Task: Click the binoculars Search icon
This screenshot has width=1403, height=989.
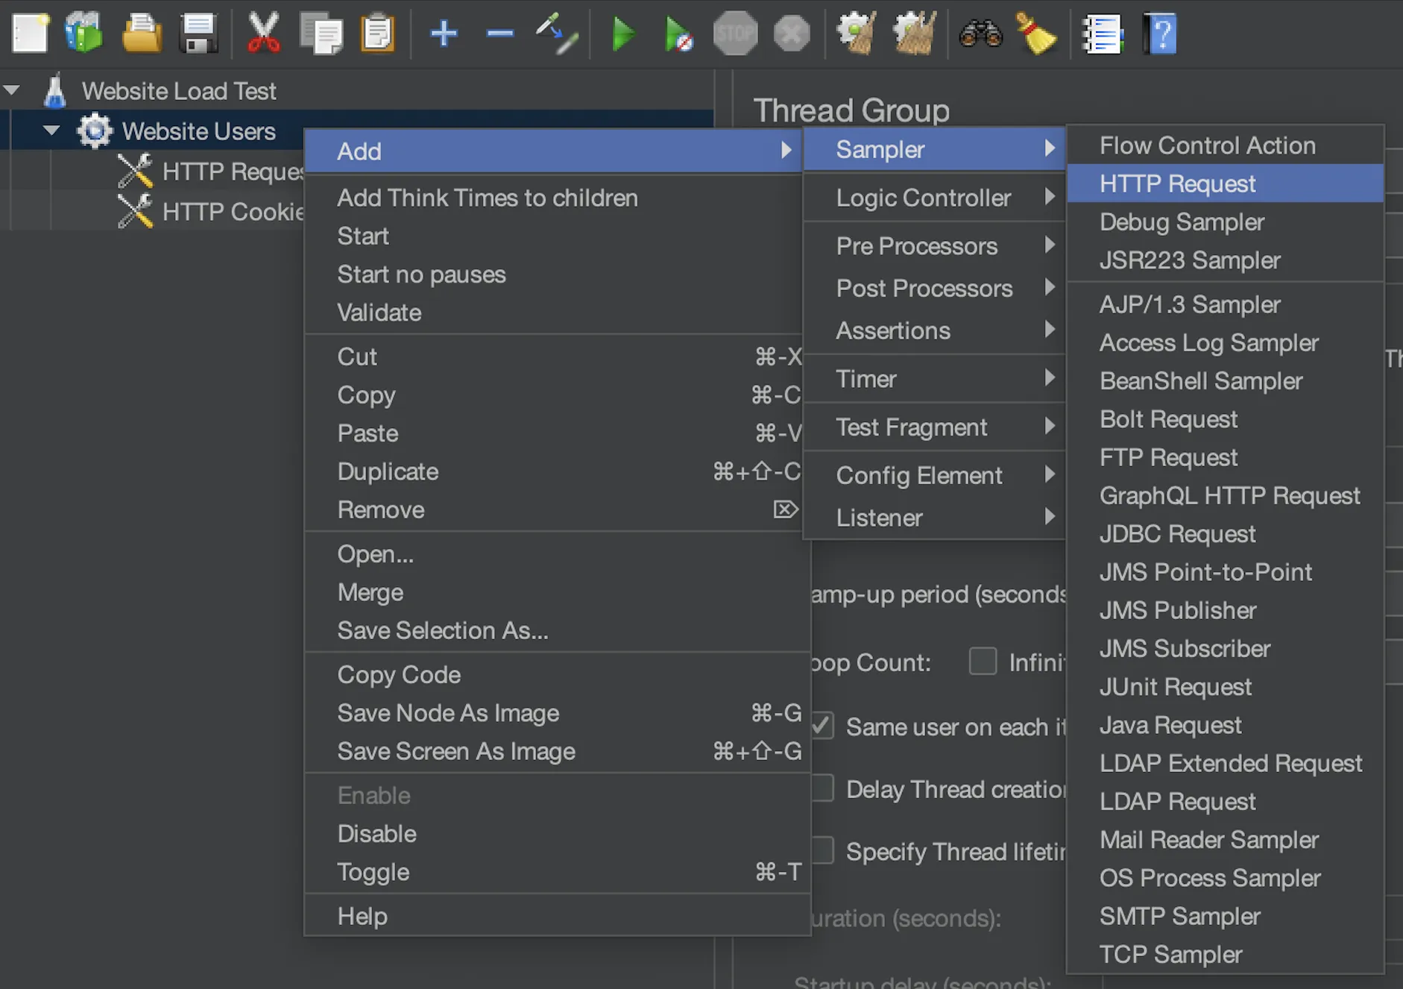Action: pyautogui.click(x=980, y=34)
